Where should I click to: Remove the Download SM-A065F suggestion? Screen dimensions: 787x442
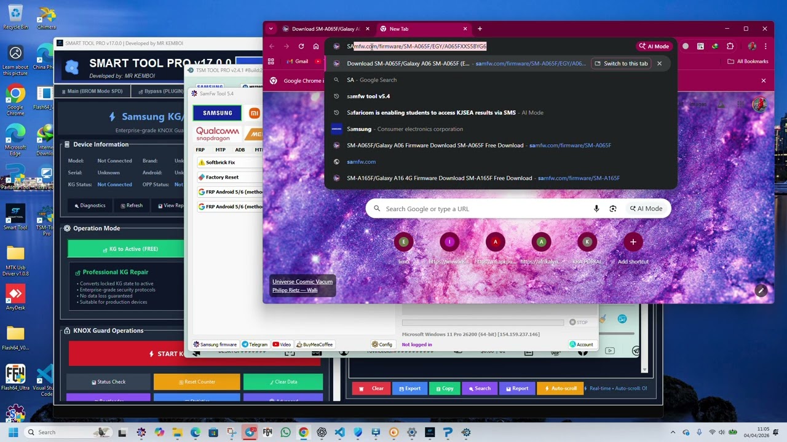point(659,63)
